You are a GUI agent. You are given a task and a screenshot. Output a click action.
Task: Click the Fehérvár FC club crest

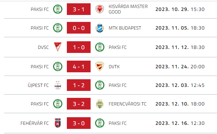click(x=58, y=123)
